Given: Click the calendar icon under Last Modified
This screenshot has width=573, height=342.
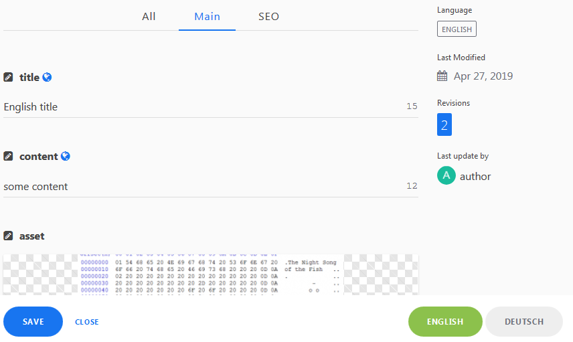Looking at the screenshot, I should [442, 76].
